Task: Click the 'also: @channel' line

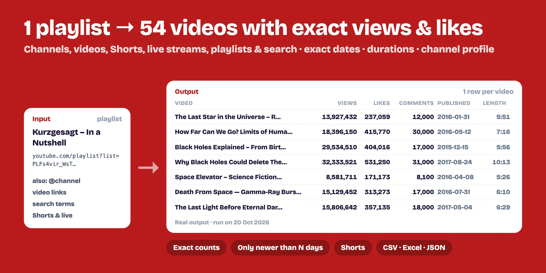Action: (x=56, y=181)
